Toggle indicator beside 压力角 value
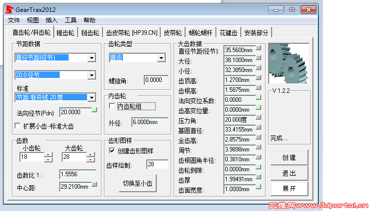 [259, 117]
